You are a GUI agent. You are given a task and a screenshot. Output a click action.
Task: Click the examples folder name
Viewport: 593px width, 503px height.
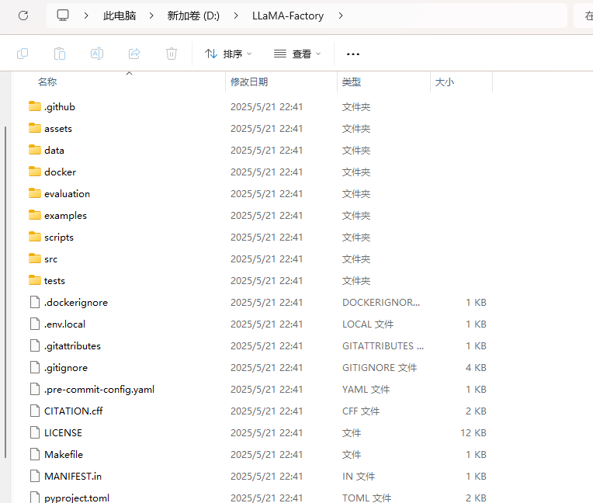(x=65, y=216)
